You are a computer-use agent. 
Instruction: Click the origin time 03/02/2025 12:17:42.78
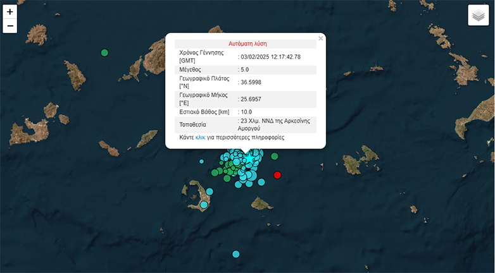tap(271, 57)
